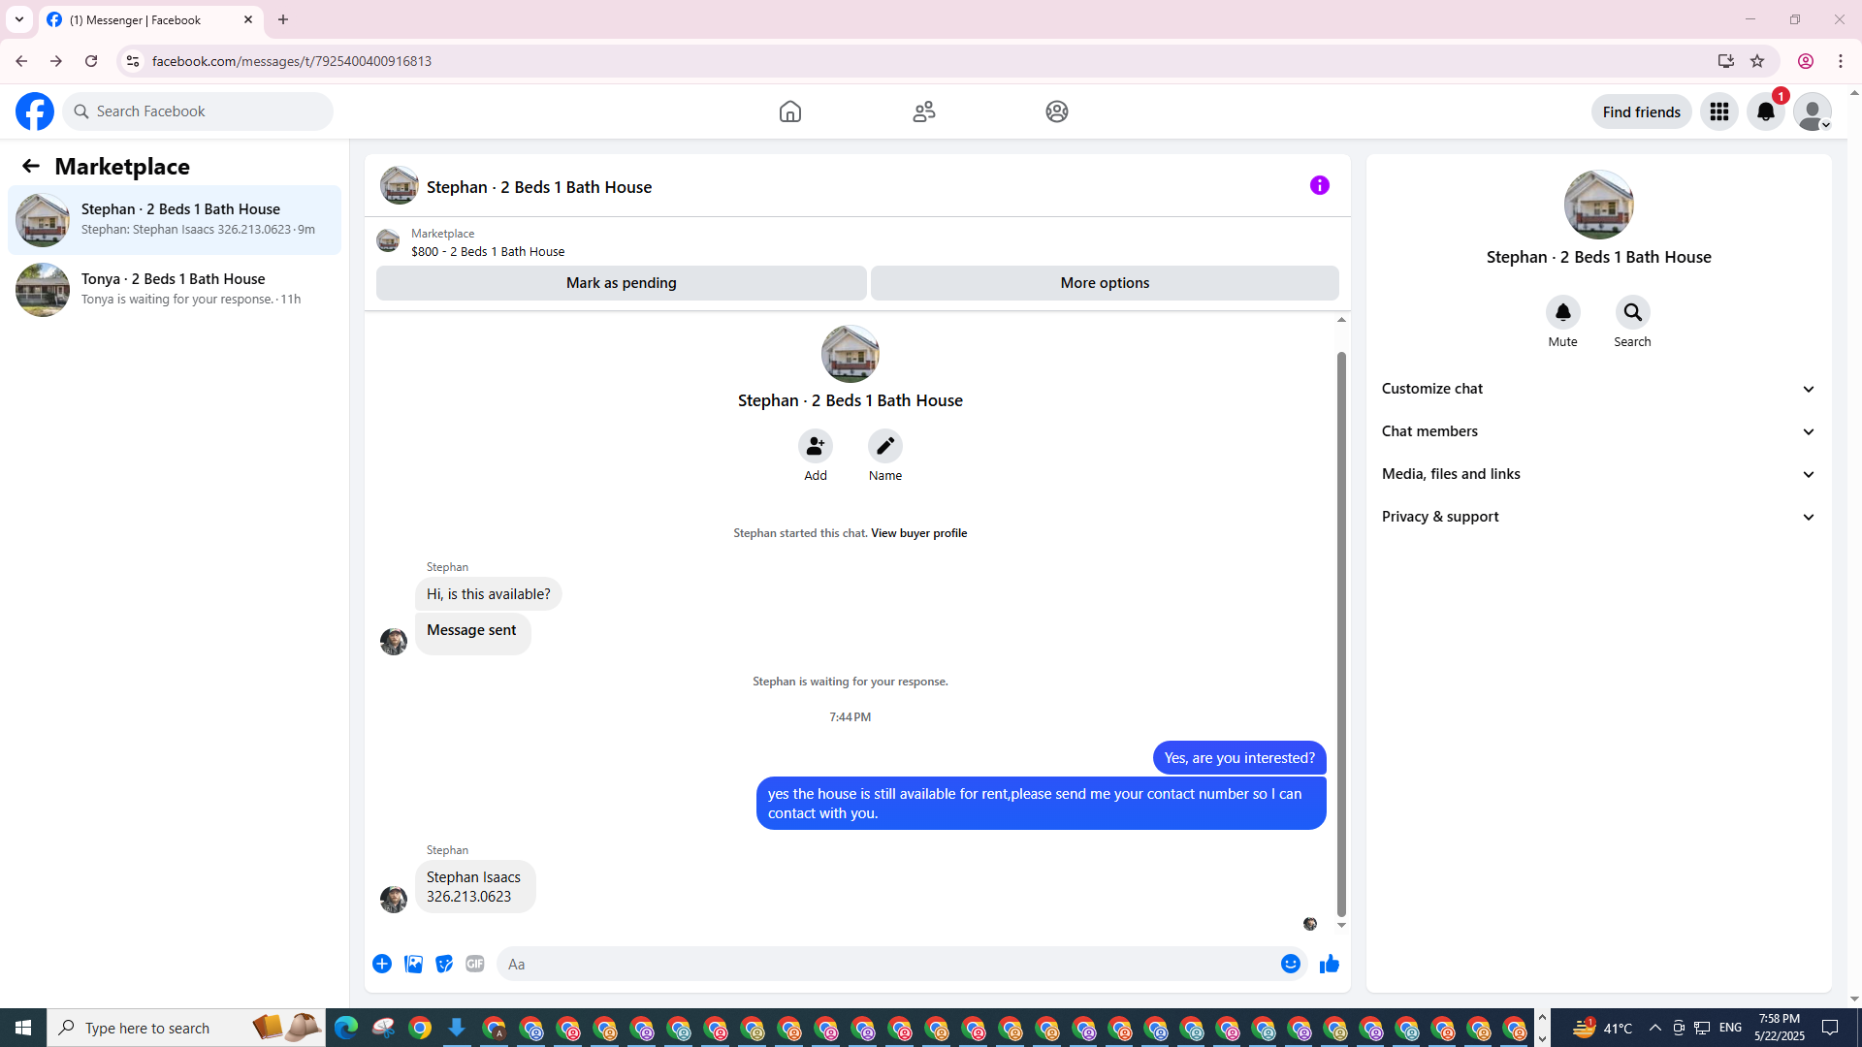This screenshot has height=1047, width=1862.
Task: Select the Messenger Facebook browser tab
Action: point(150,19)
